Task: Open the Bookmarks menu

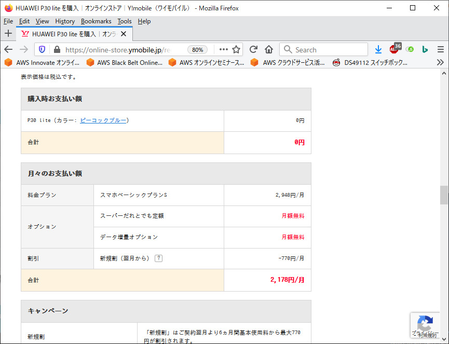Action: [96, 21]
